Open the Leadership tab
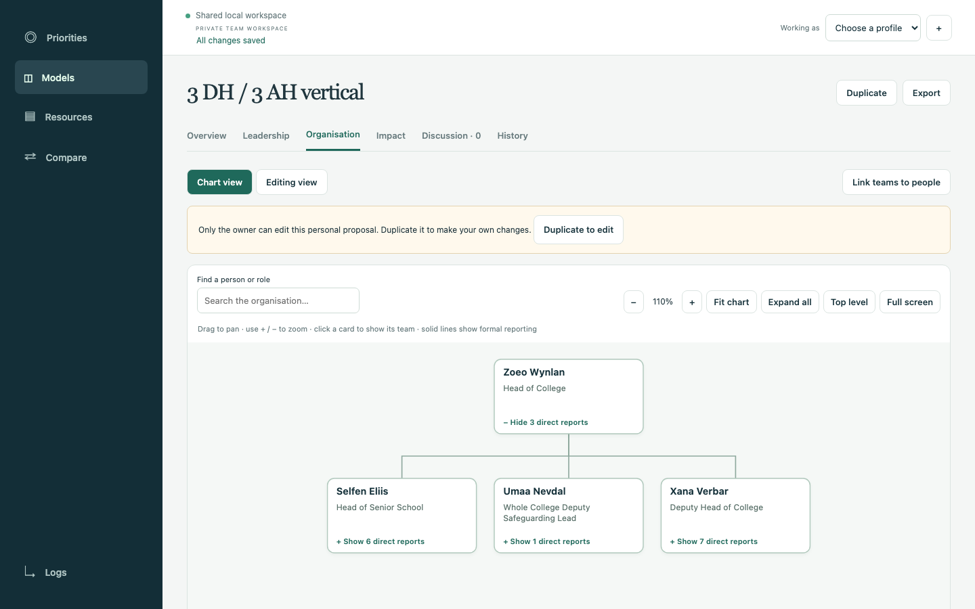The height and width of the screenshot is (609, 975). point(266,135)
